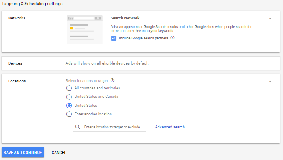Click the Include Google search partners label
Viewport: 283px width, 160px height.
coord(144,38)
